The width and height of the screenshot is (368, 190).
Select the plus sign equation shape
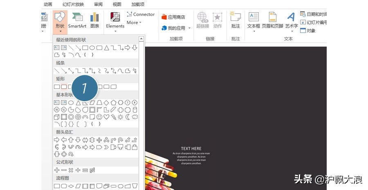56,170
